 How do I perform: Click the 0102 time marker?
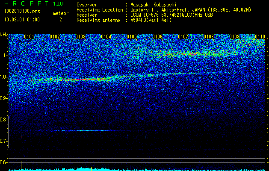pos(55,37)
